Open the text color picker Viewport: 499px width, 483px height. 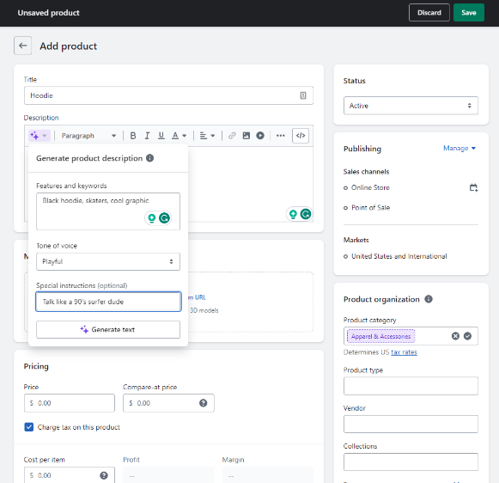(x=179, y=136)
